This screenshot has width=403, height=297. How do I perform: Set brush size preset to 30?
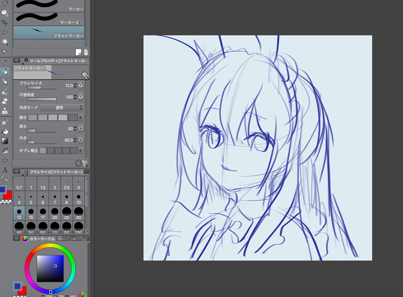(79, 214)
